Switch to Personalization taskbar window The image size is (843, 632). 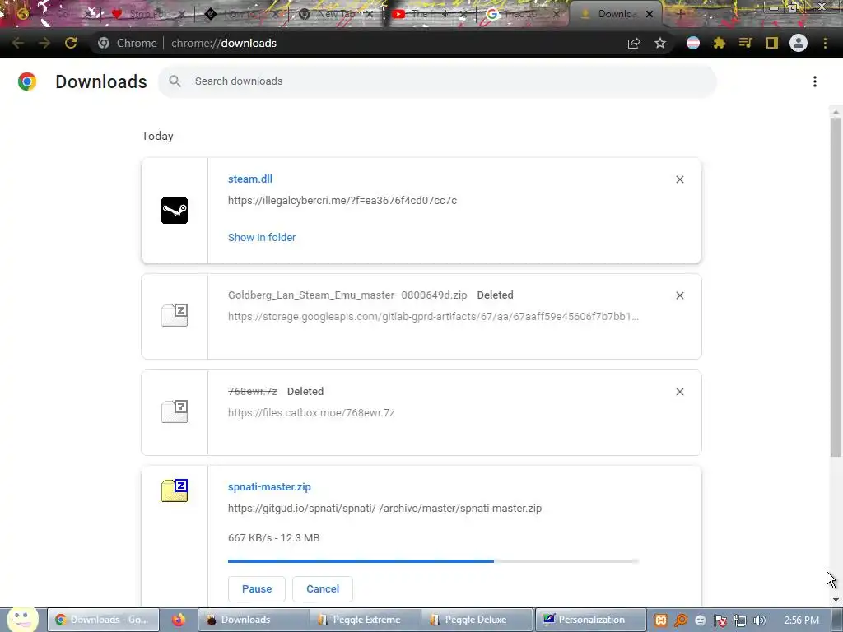[590, 620]
